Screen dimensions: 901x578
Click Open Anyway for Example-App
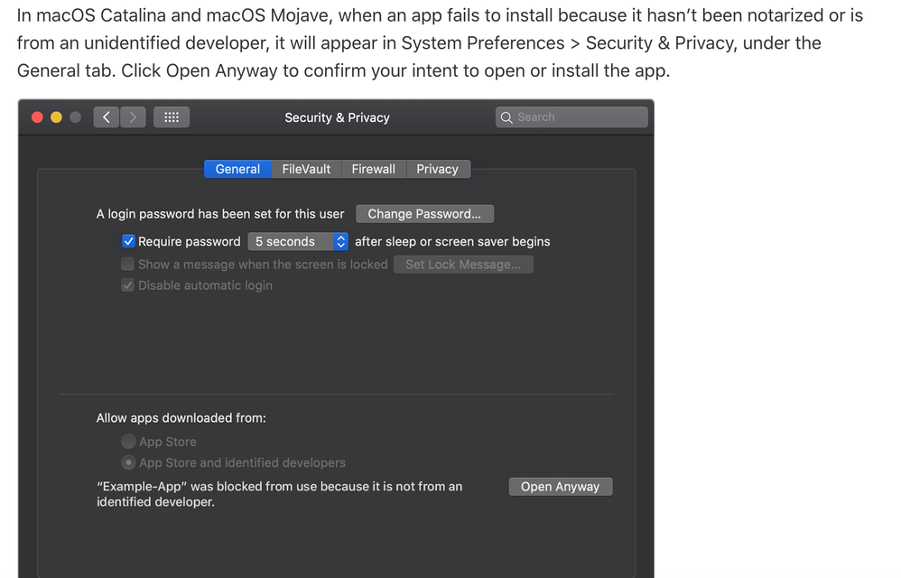tap(560, 487)
